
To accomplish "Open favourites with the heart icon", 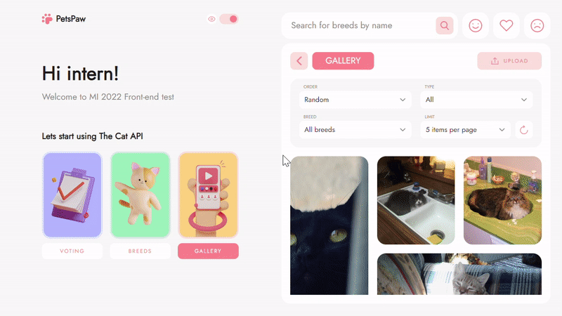I will click(x=506, y=25).
